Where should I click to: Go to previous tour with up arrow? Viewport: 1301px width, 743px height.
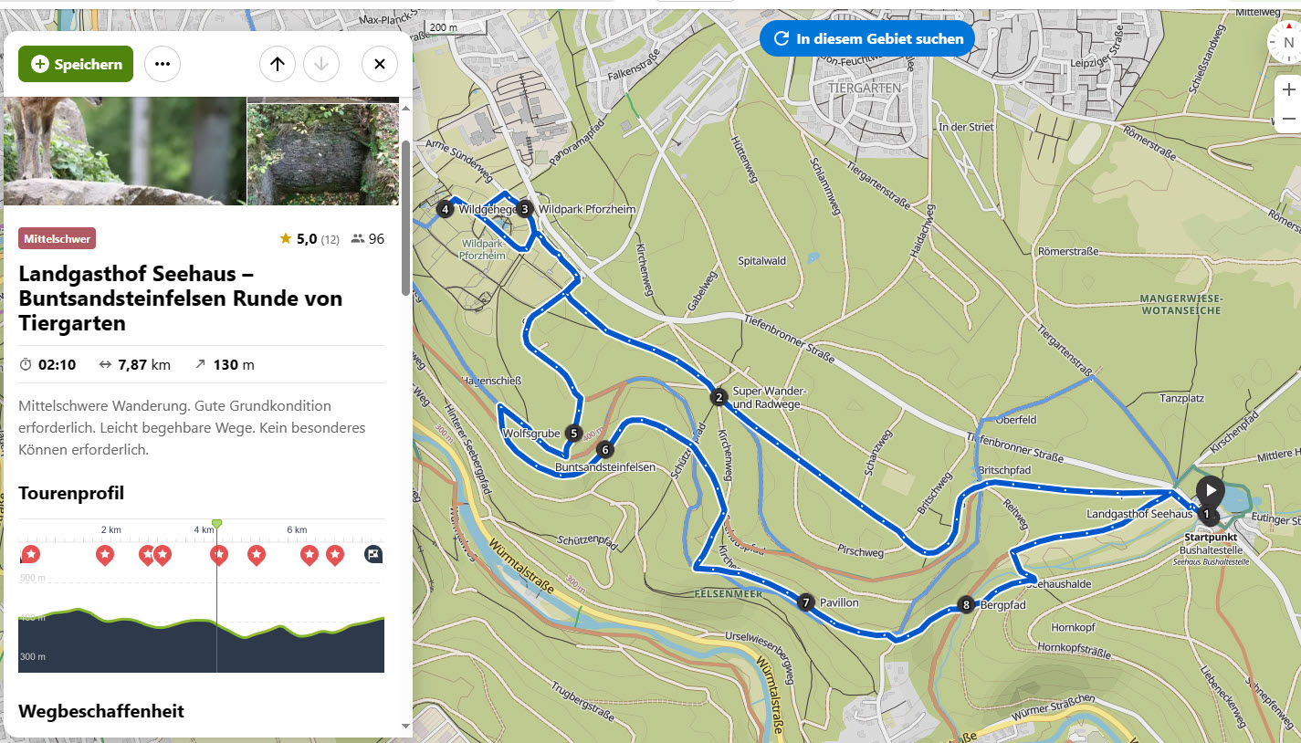point(278,64)
